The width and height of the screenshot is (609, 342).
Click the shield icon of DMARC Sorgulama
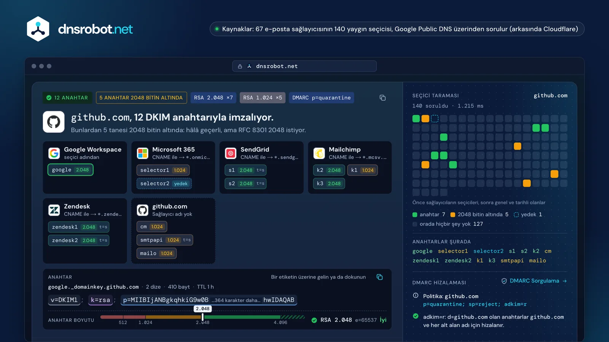coord(504,281)
